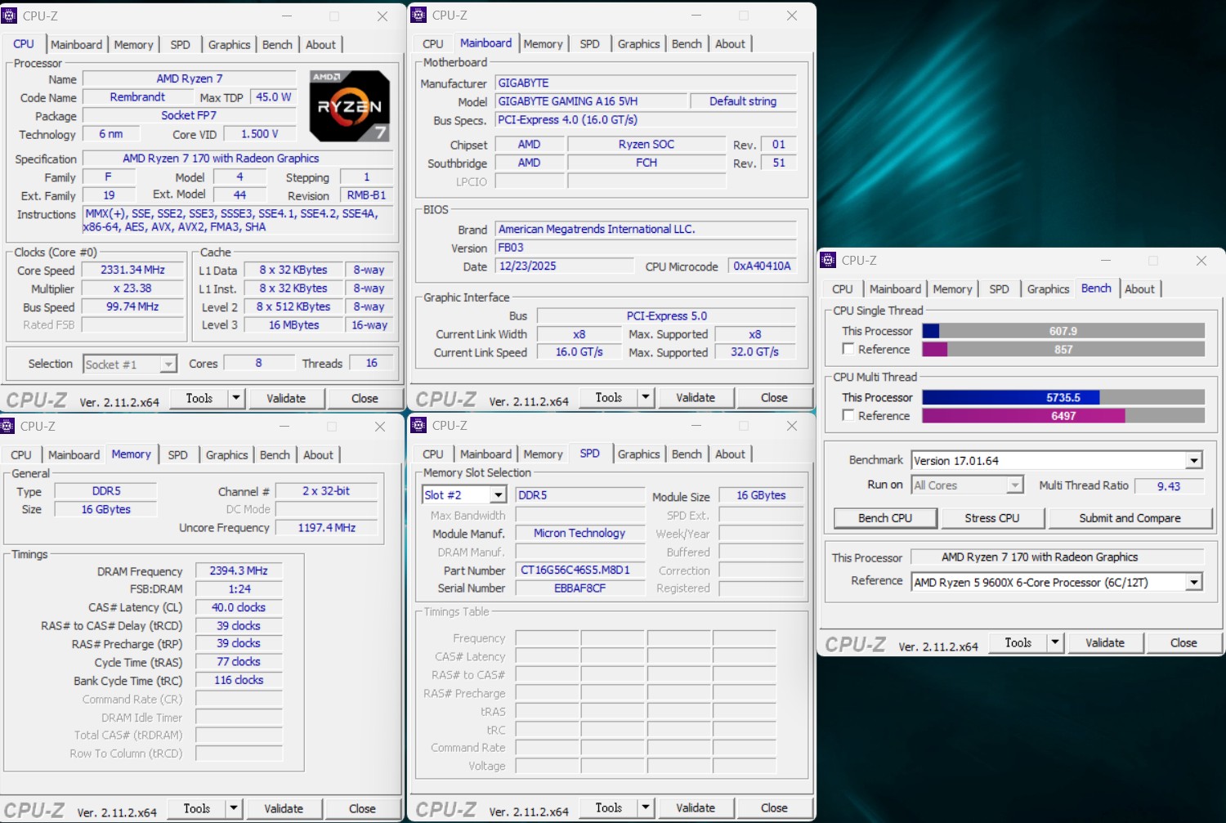1226x823 pixels.
Task: Click the Channel # 2 x 32-bit value
Action: (326, 491)
